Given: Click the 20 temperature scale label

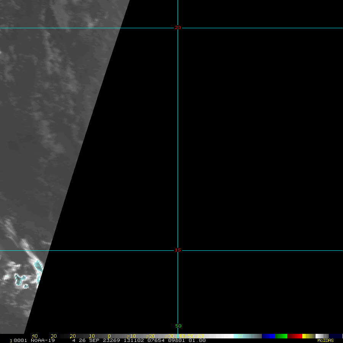Looking at the screenshot, I should click(x=72, y=336).
